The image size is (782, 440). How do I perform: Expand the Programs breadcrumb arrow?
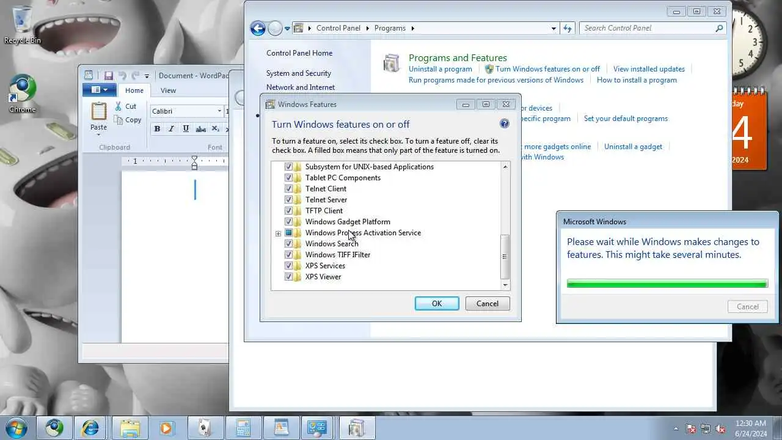412,28
